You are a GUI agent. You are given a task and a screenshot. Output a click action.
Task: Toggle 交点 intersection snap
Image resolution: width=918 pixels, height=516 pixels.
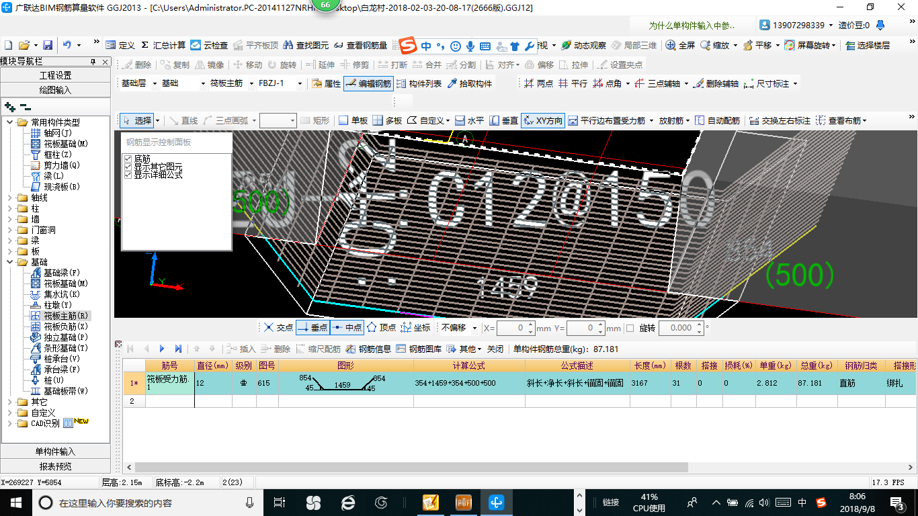point(278,328)
